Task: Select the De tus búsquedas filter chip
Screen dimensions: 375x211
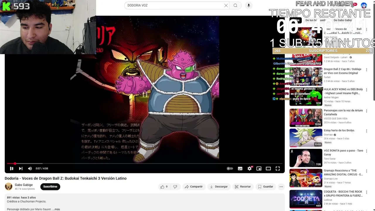Action: pyautogui.click(x=315, y=20)
